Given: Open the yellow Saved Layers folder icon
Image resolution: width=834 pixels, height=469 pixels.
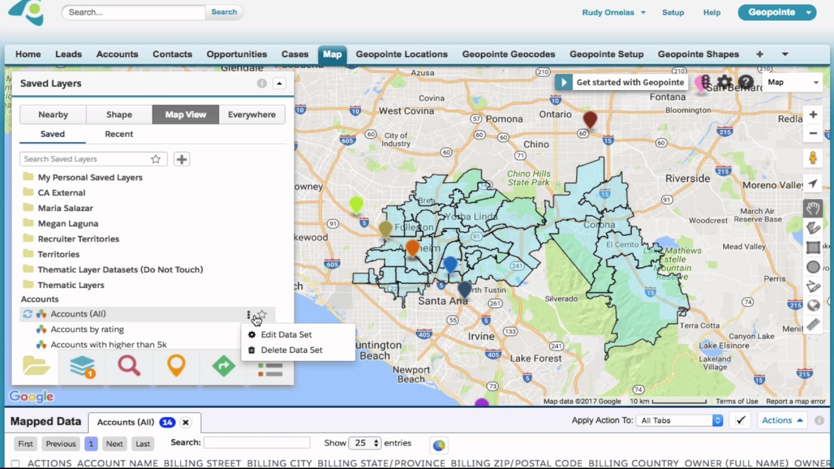Looking at the screenshot, I should point(36,366).
